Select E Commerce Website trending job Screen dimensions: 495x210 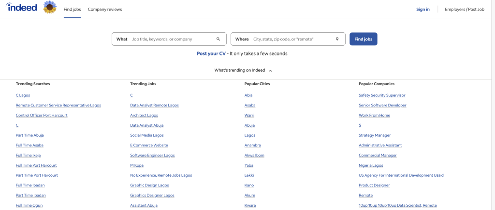pyautogui.click(x=149, y=145)
